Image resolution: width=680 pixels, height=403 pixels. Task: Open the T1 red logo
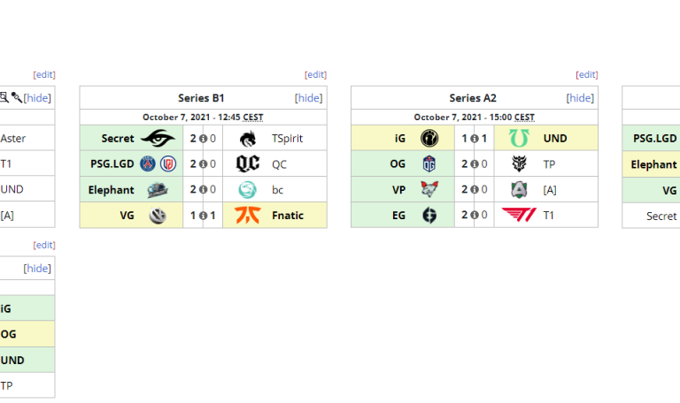tap(518, 215)
